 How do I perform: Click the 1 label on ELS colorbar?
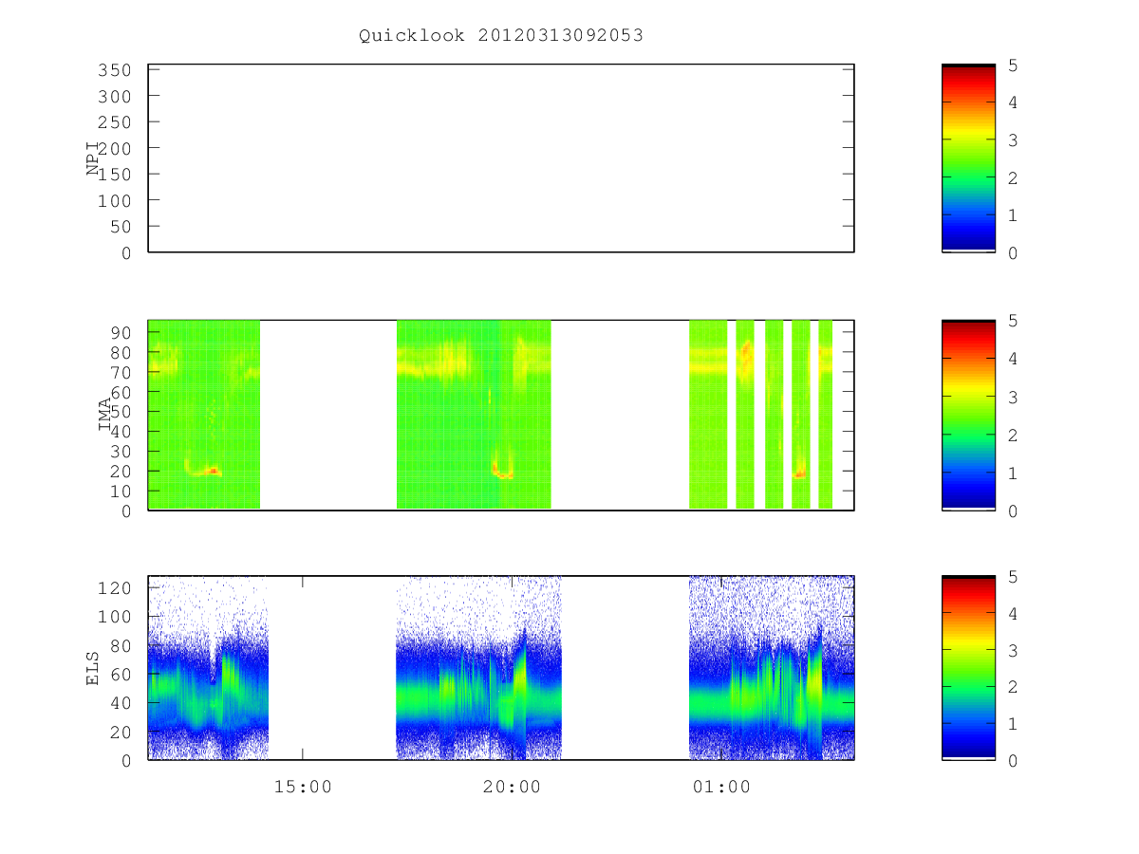(x=1013, y=724)
